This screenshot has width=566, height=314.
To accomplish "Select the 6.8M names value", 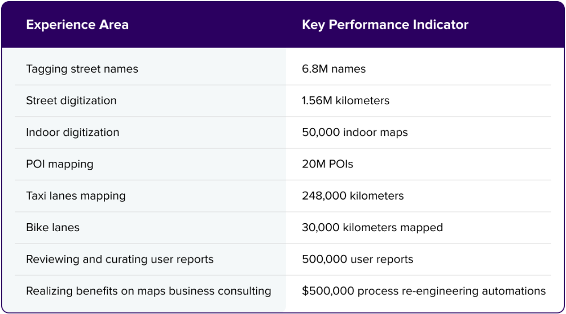I will (334, 69).
